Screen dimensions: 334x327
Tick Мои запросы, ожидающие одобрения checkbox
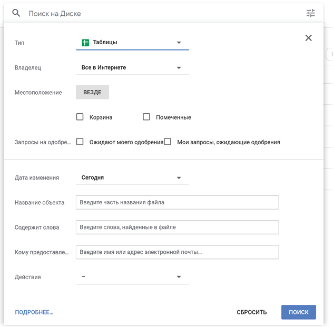click(168, 142)
